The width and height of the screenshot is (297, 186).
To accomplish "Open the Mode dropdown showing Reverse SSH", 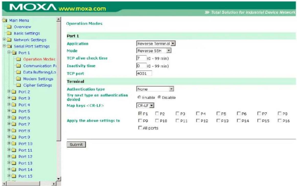I will pos(154,51).
